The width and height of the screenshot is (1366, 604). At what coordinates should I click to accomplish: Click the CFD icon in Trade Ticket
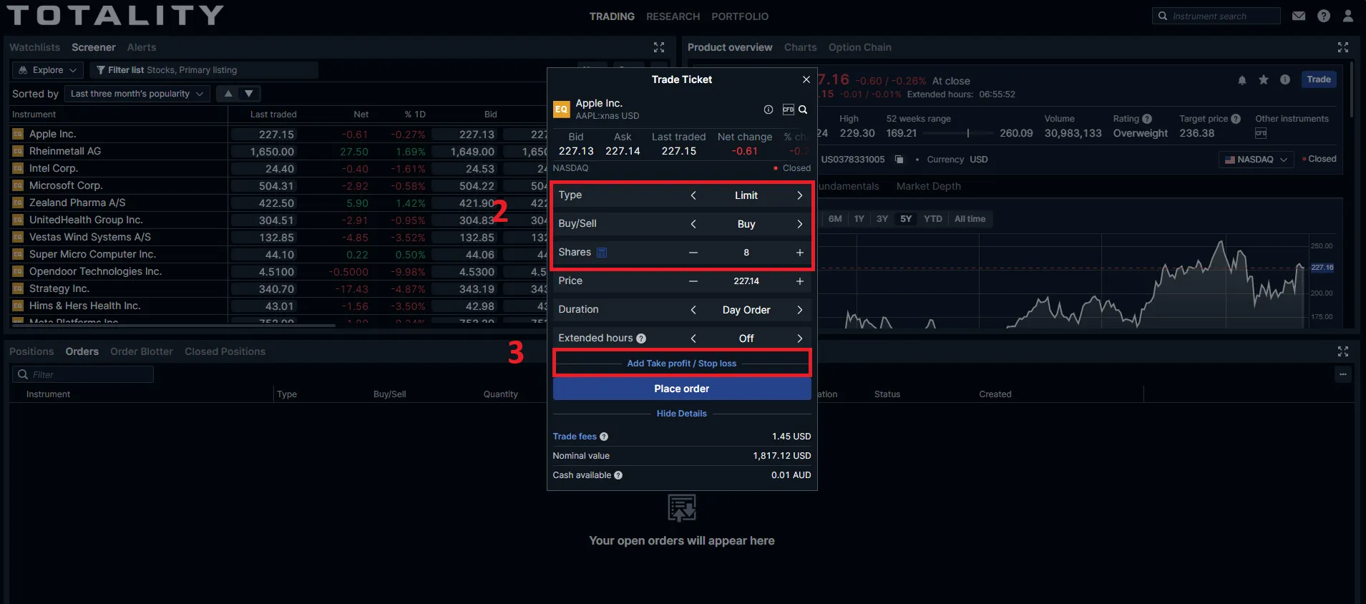[x=788, y=109]
